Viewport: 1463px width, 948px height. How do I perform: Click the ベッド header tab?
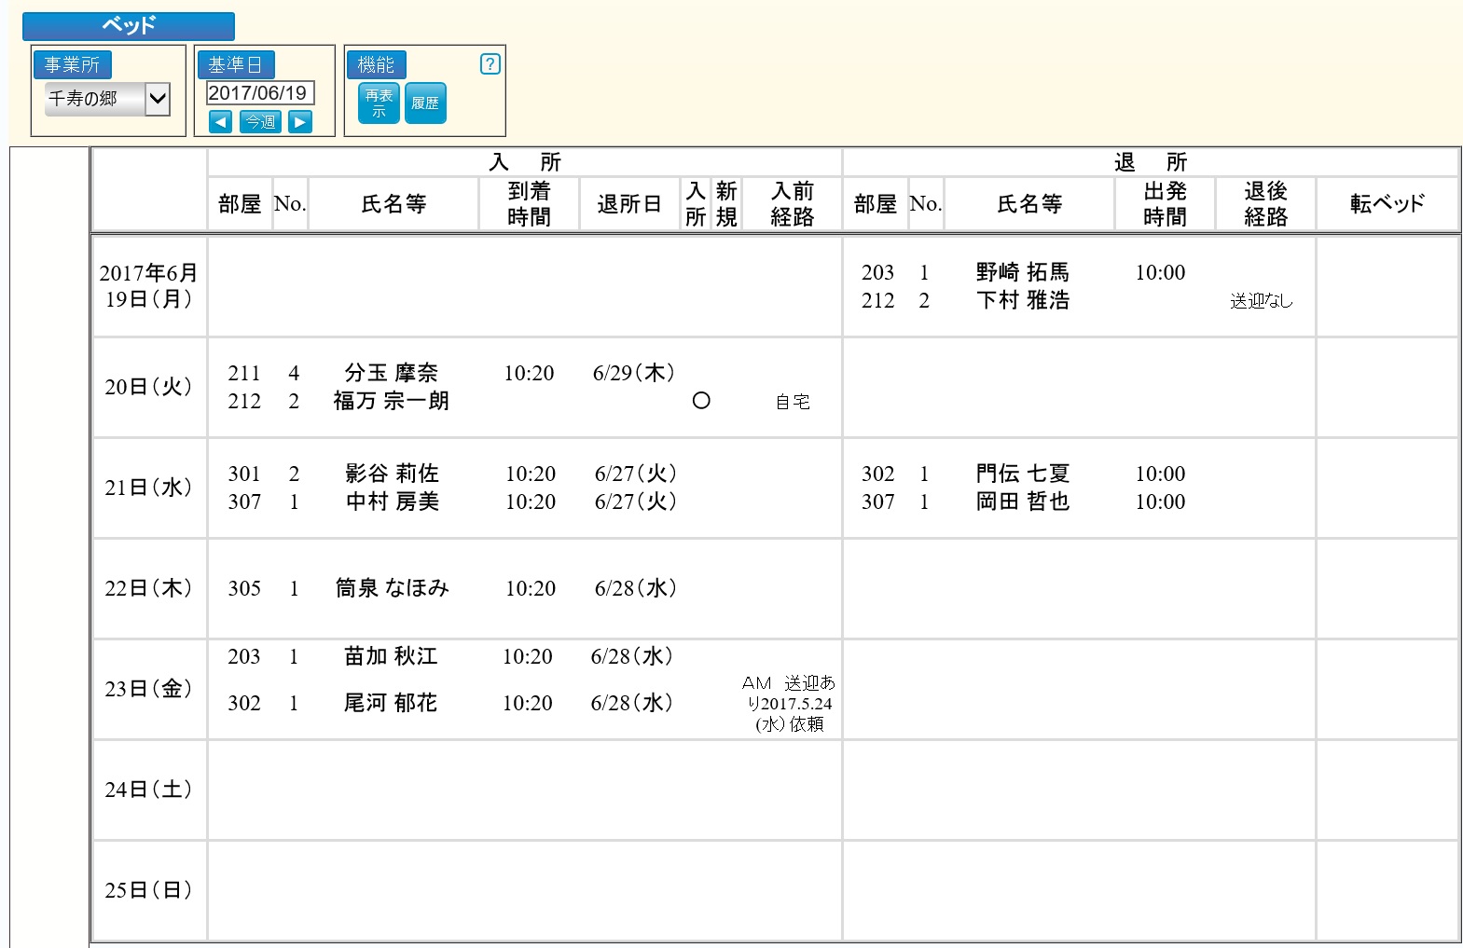coord(129,26)
